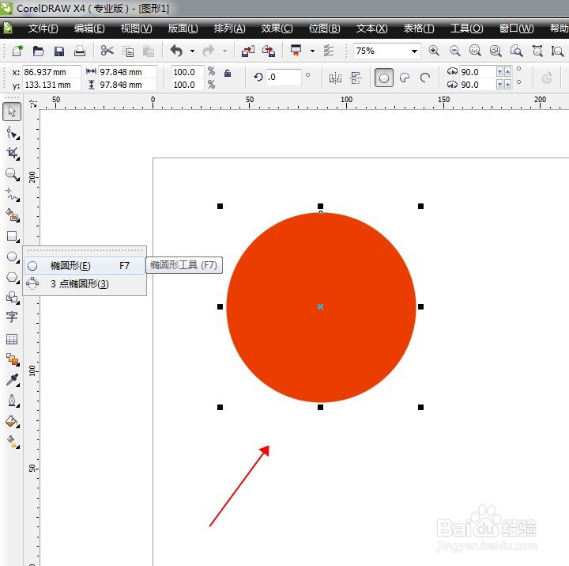Click the Mirror horizontally button
Screen dimensions: 569x566
click(x=335, y=78)
